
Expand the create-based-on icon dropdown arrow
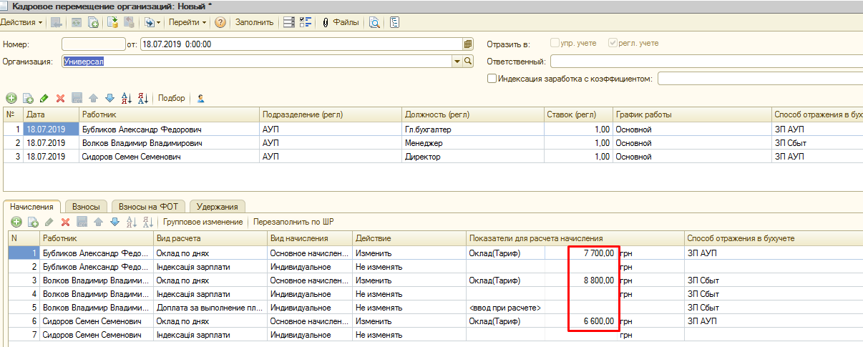(159, 22)
